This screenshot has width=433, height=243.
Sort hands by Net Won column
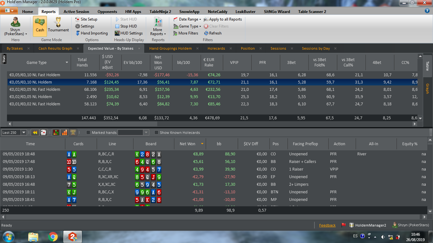coord(190,144)
